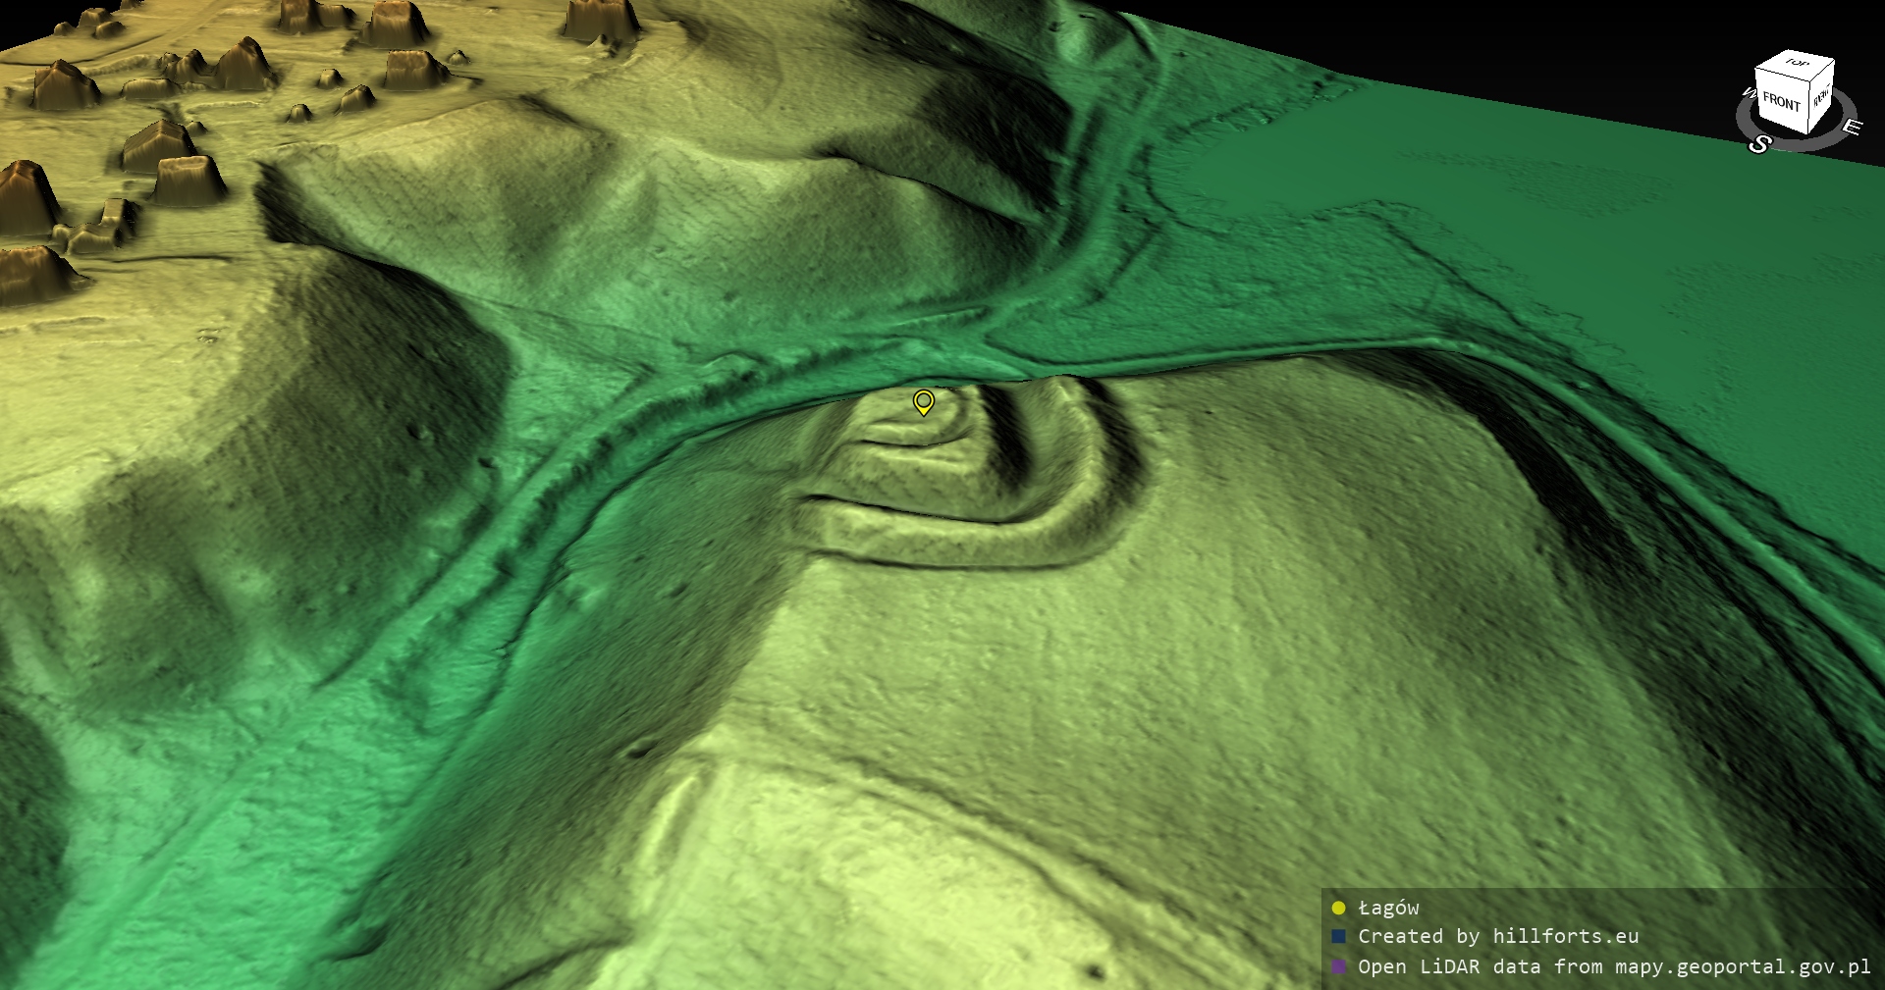Click the yellow dot beside Łagów in legend

(x=1338, y=908)
